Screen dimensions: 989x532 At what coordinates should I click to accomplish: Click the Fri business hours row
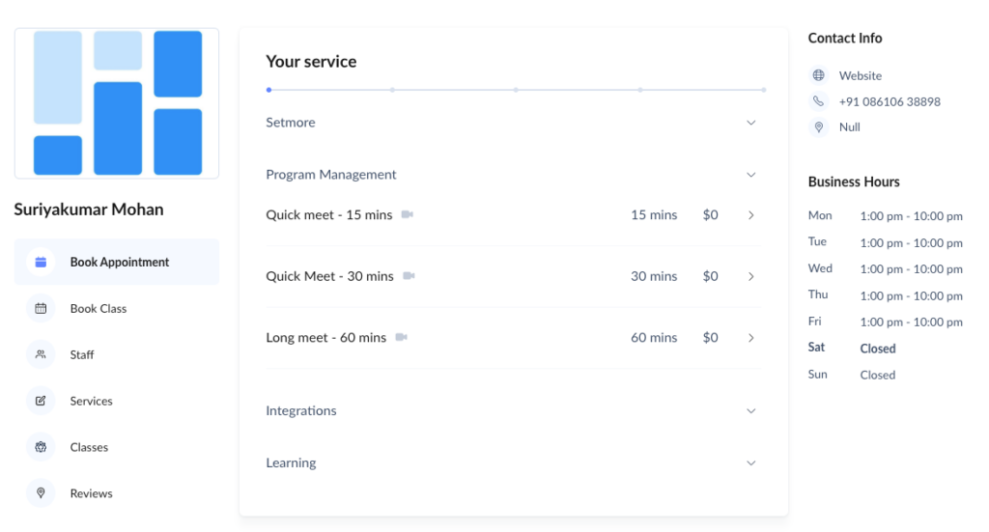click(x=885, y=322)
